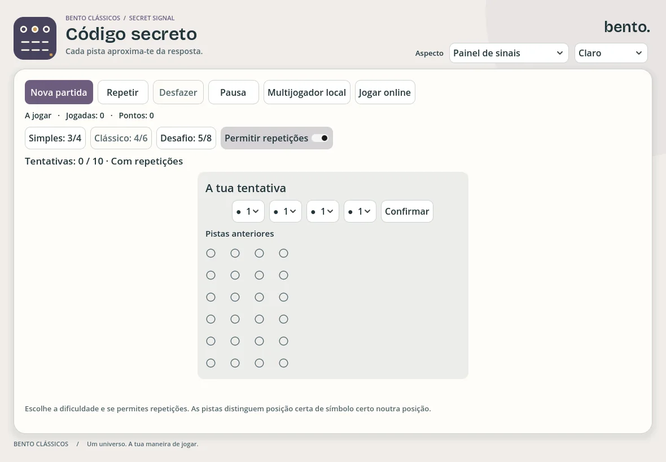666x462 pixels.
Task: Click the SECRET SIGNAL breadcrumb
Action: (x=152, y=18)
